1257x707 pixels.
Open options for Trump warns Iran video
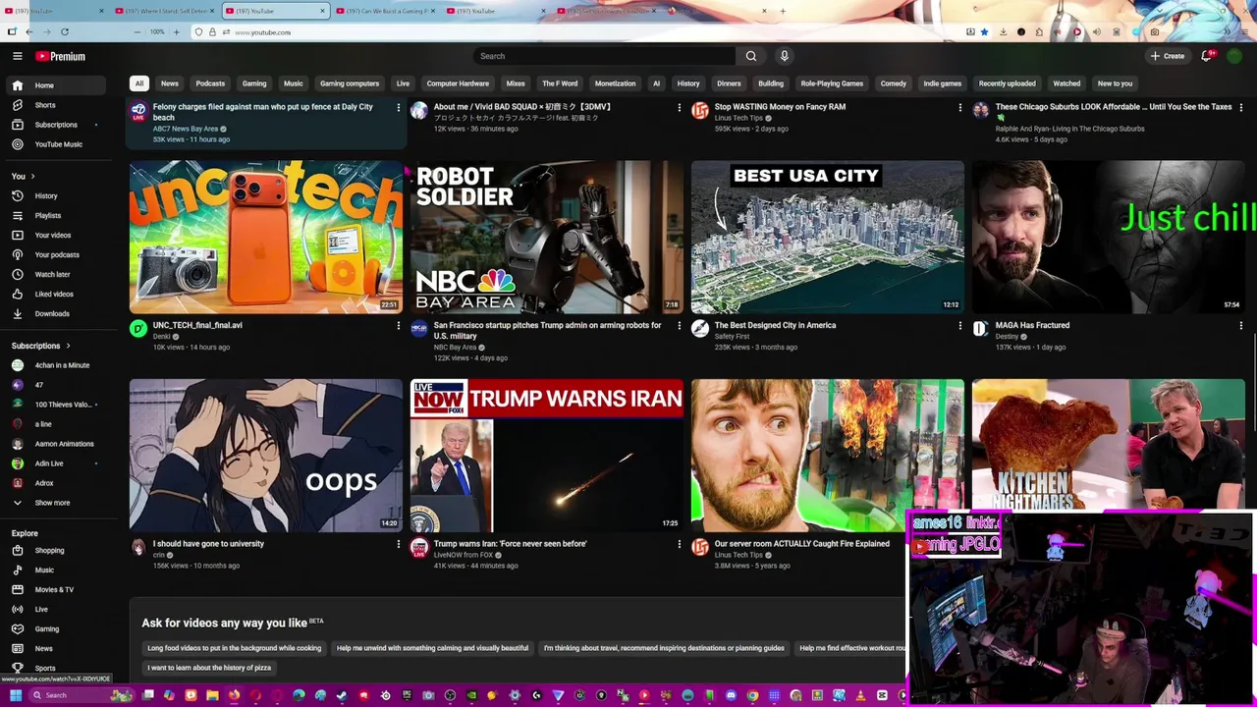pyautogui.click(x=679, y=543)
